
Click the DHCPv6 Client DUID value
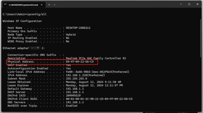(99, 99)
